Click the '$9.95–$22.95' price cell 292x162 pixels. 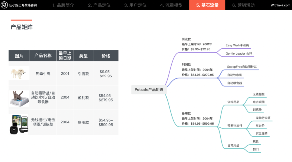[106, 74]
